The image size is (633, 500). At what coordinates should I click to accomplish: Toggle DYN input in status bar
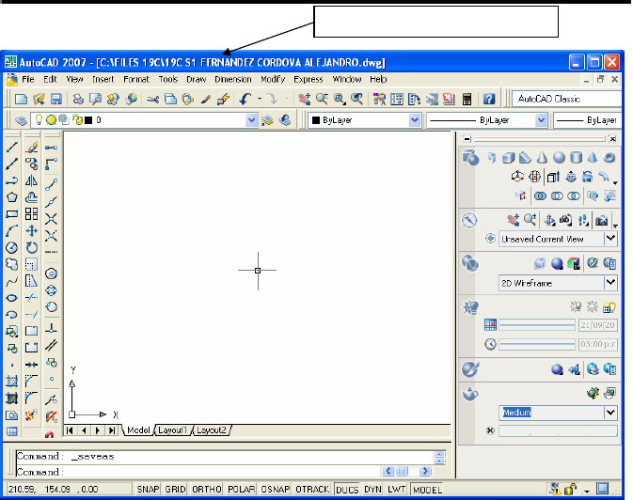point(372,490)
